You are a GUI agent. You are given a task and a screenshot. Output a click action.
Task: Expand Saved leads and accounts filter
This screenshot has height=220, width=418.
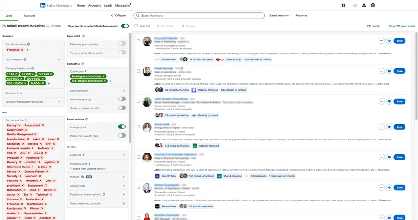click(124, 203)
